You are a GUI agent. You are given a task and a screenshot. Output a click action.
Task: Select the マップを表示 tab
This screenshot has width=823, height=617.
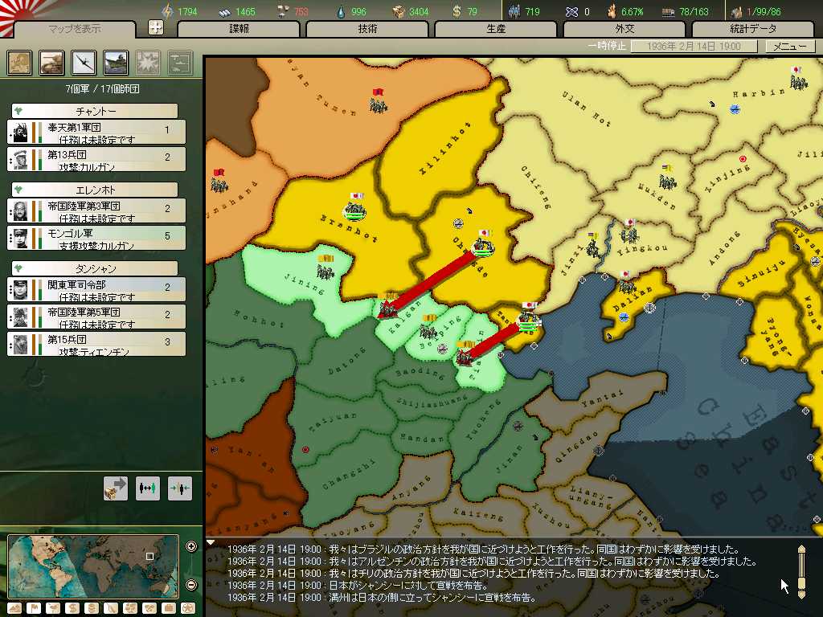(75, 30)
